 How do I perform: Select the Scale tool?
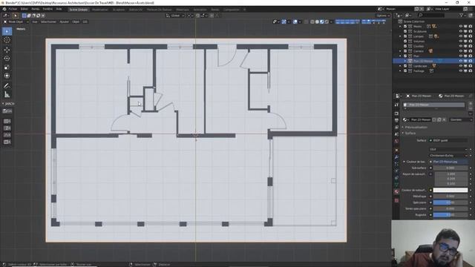7,67
